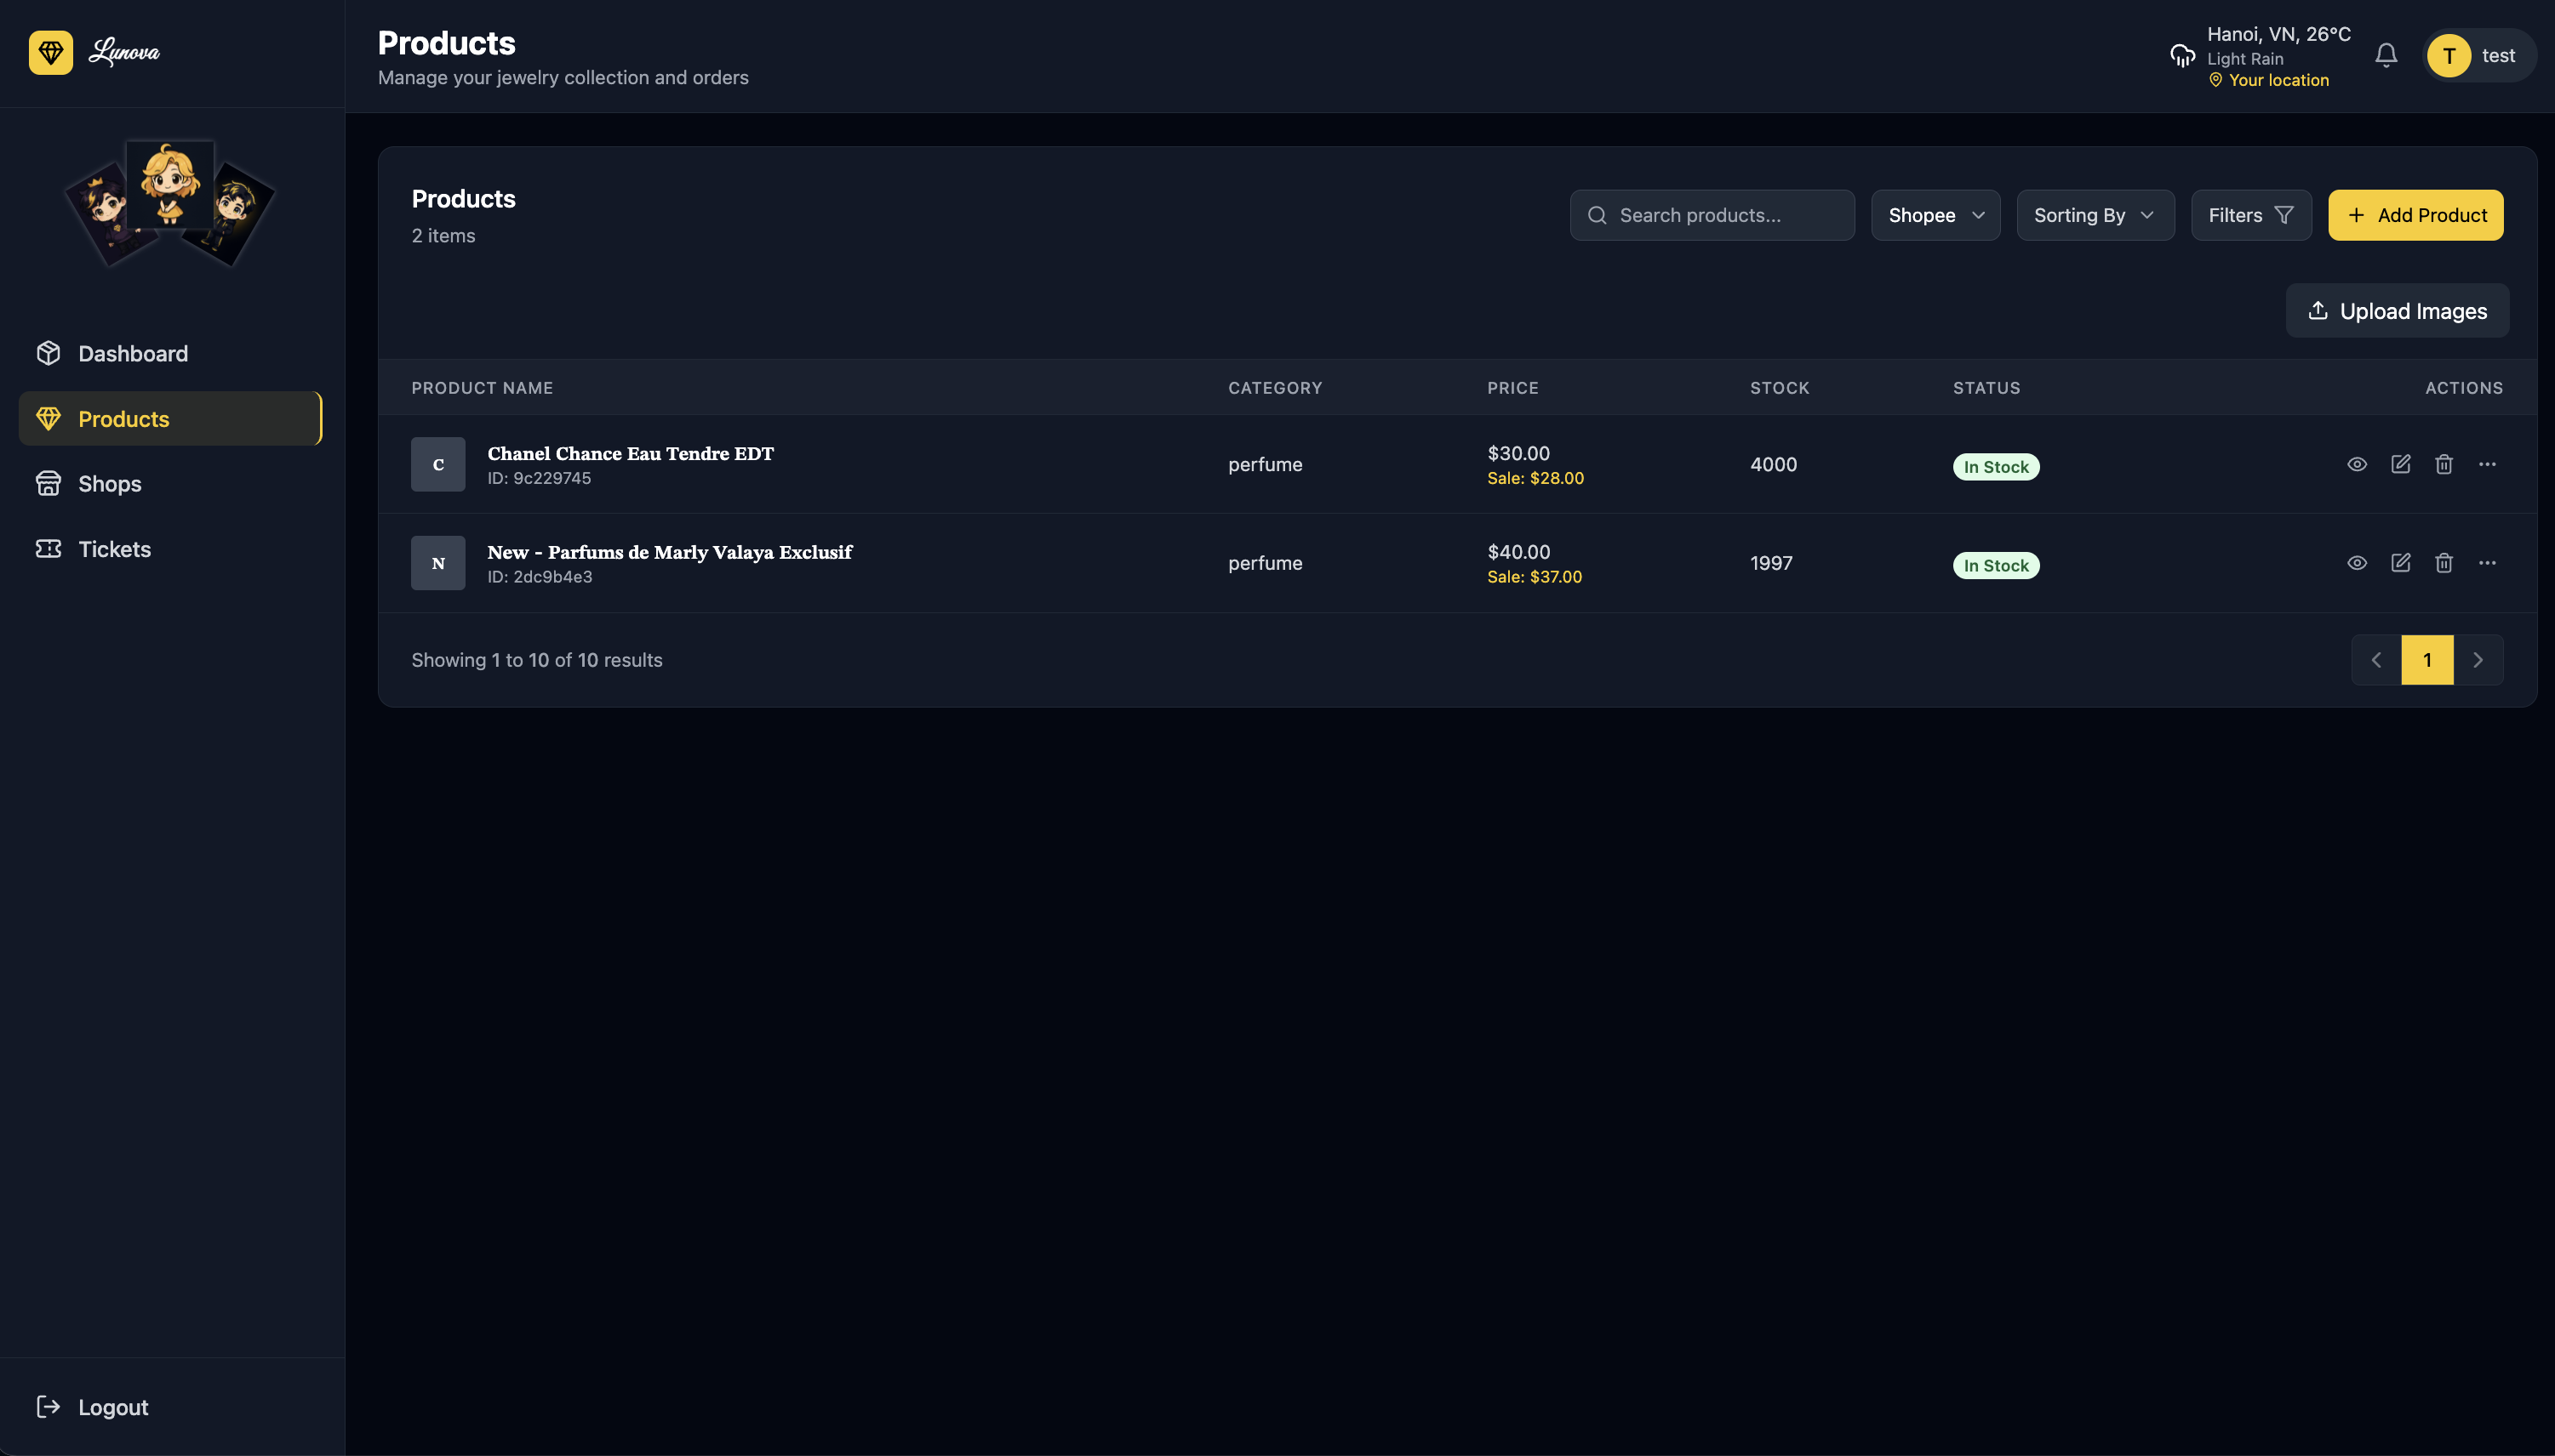Edit the Chanel Chance Eau Tendre product

coord(2400,464)
